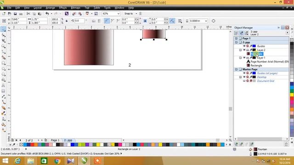Click the rotation angle input field

pyautogui.click(x=79, y=21)
